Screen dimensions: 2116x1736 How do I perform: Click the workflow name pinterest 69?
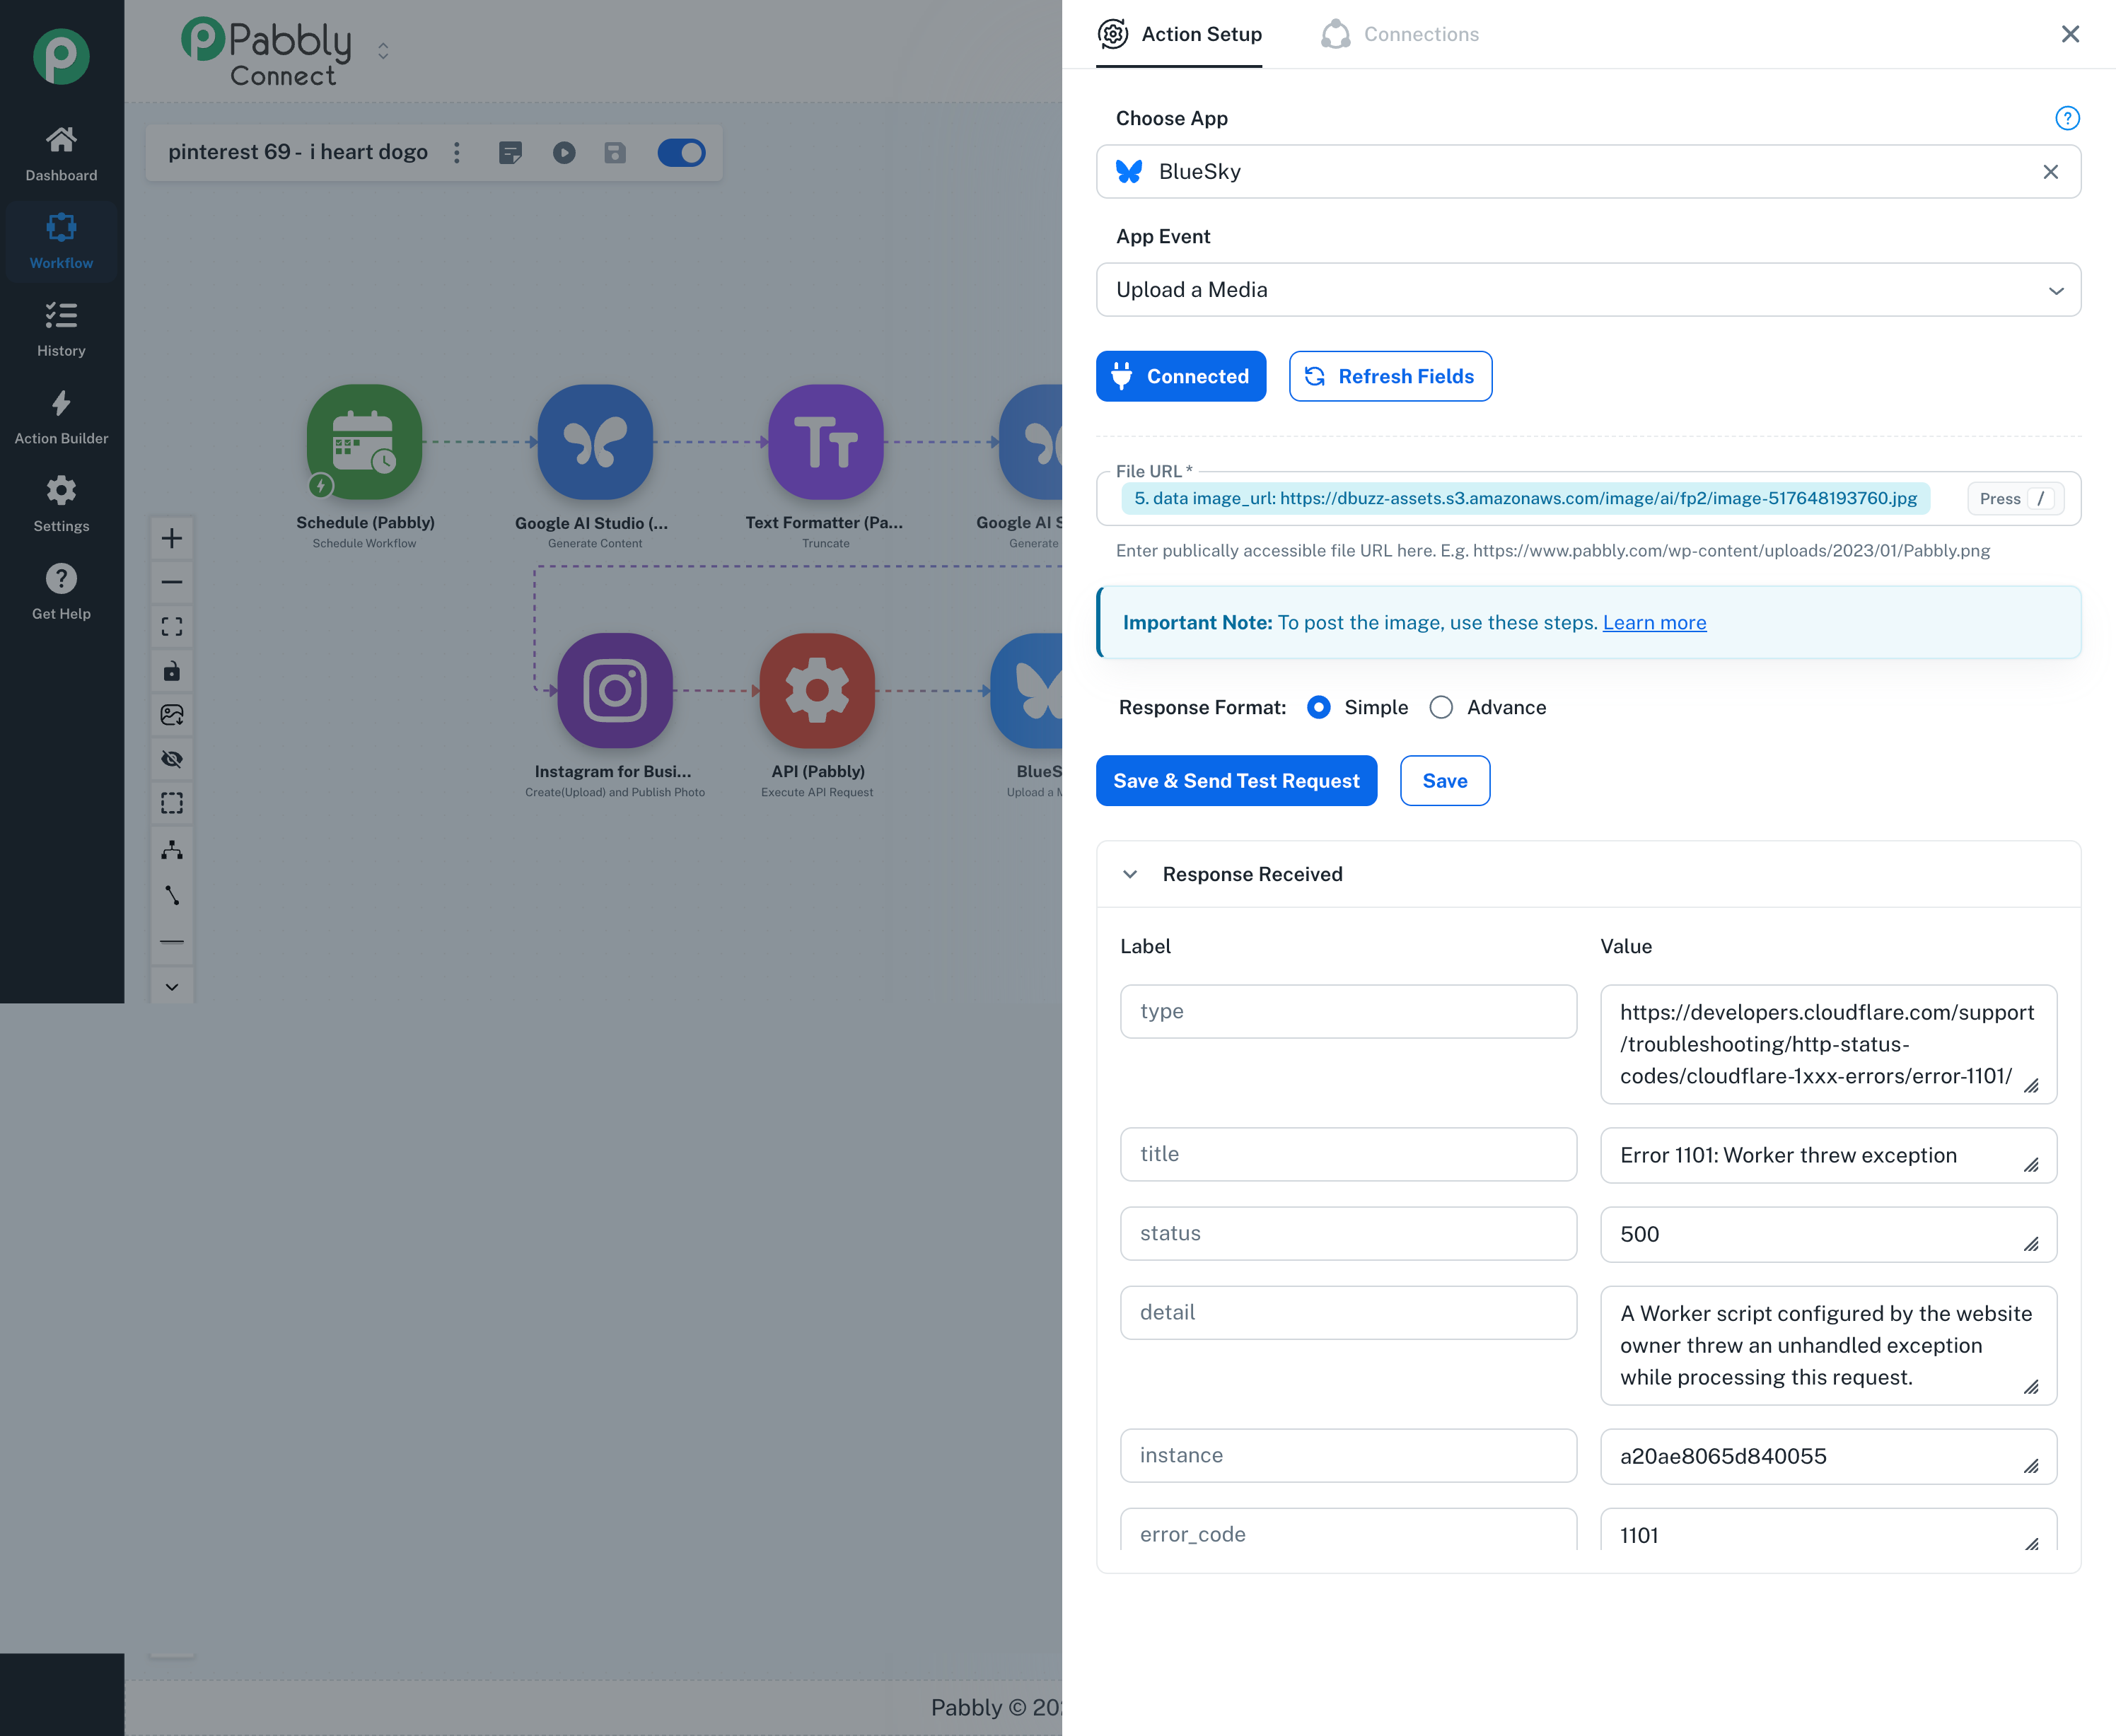[x=298, y=152]
